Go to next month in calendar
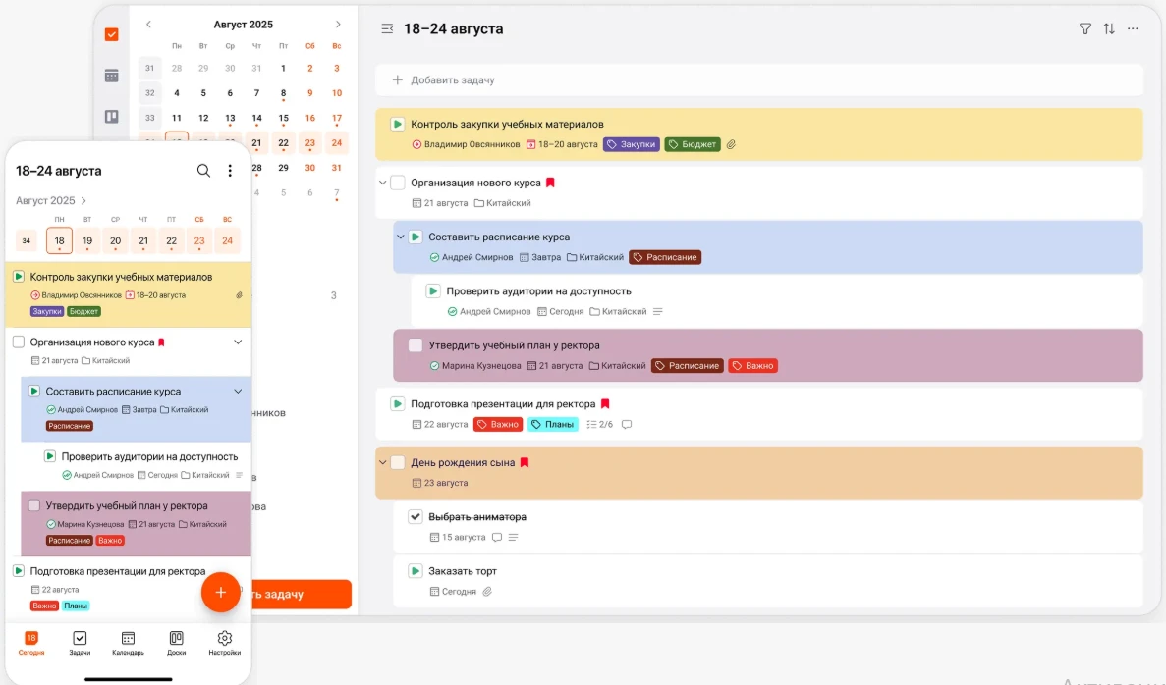 click(338, 25)
